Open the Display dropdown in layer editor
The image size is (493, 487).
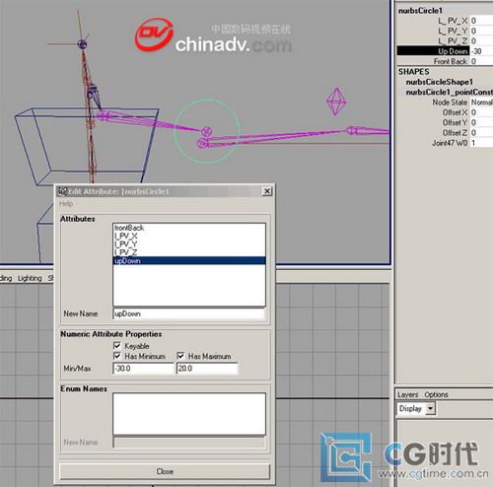(x=416, y=409)
